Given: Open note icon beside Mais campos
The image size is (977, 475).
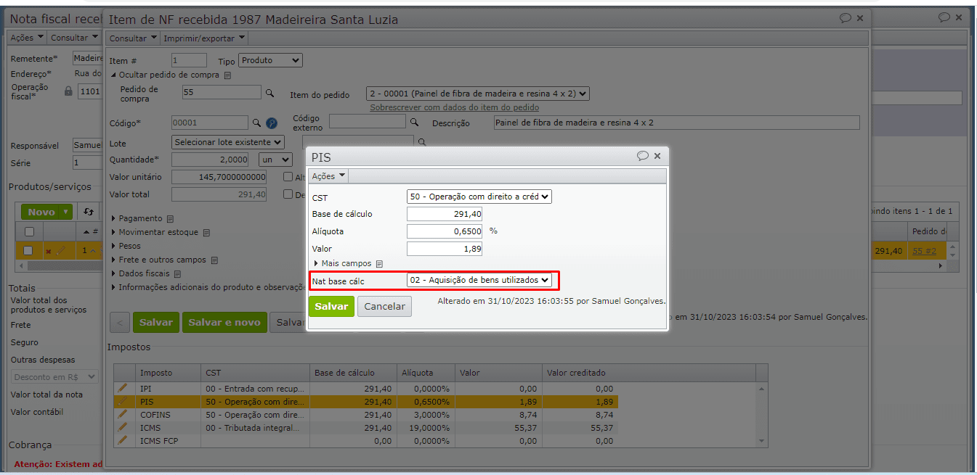Looking at the screenshot, I should click(x=379, y=264).
